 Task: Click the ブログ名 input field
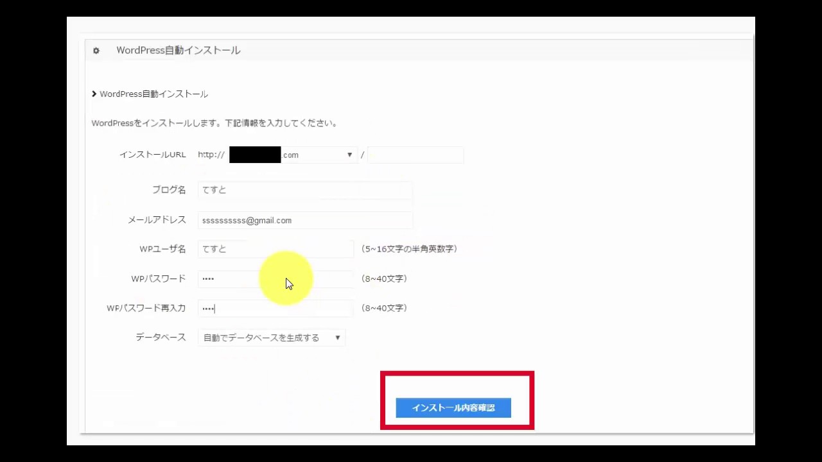point(305,190)
